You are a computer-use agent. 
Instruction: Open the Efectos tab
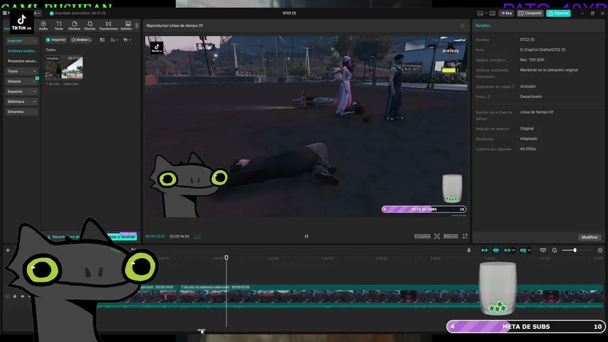click(x=90, y=26)
